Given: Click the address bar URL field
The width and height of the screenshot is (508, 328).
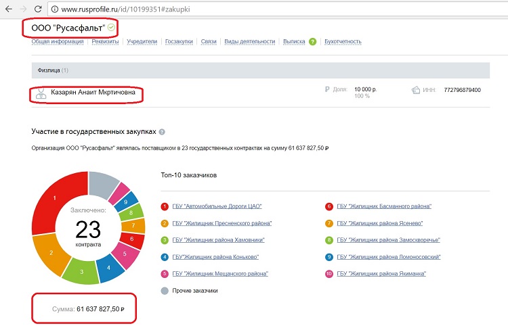Looking at the screenshot, I should coord(278,9).
